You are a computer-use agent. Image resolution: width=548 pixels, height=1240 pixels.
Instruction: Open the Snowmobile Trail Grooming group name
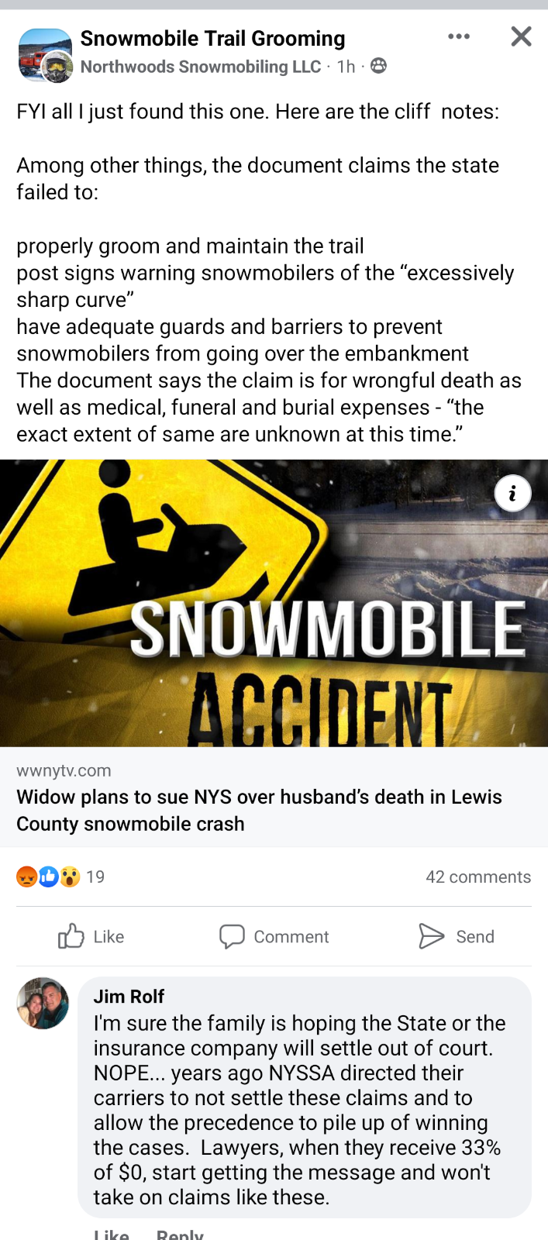coord(213,38)
